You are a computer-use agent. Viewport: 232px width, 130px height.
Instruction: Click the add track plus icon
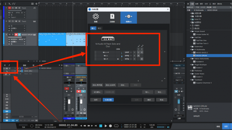point(37,4)
